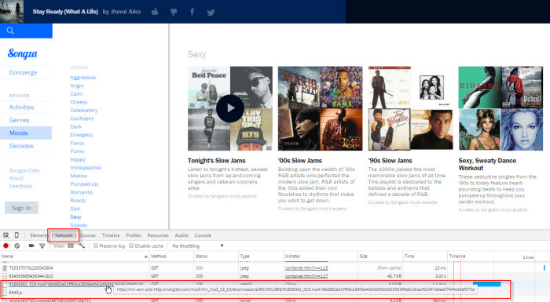Click the Songza logo

point(23,53)
